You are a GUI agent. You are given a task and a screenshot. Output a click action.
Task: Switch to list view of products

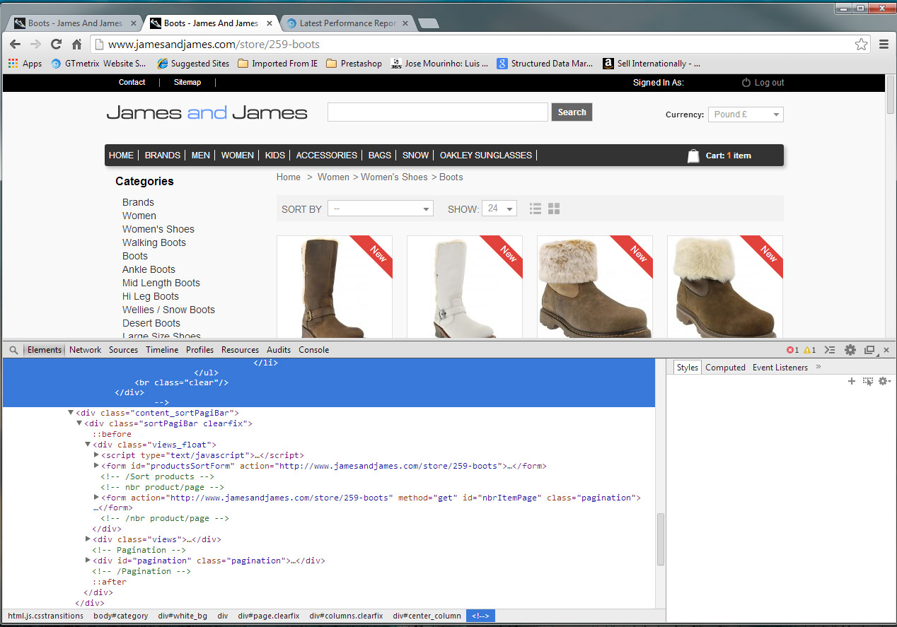click(536, 209)
